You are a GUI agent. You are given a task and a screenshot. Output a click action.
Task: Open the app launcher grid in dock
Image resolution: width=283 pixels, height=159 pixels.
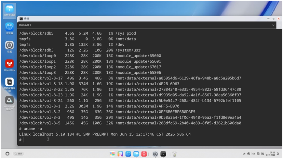coord(112,154)
